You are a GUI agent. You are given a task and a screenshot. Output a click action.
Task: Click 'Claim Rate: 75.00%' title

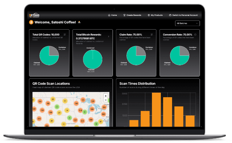click(131, 35)
